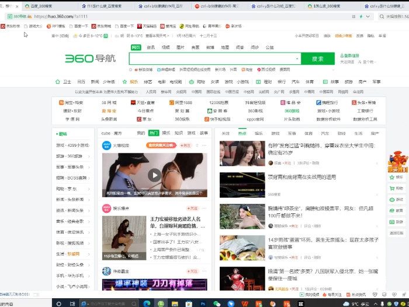
Task: Click the 娱乐 star icon in floating sidebar
Action: (392, 177)
